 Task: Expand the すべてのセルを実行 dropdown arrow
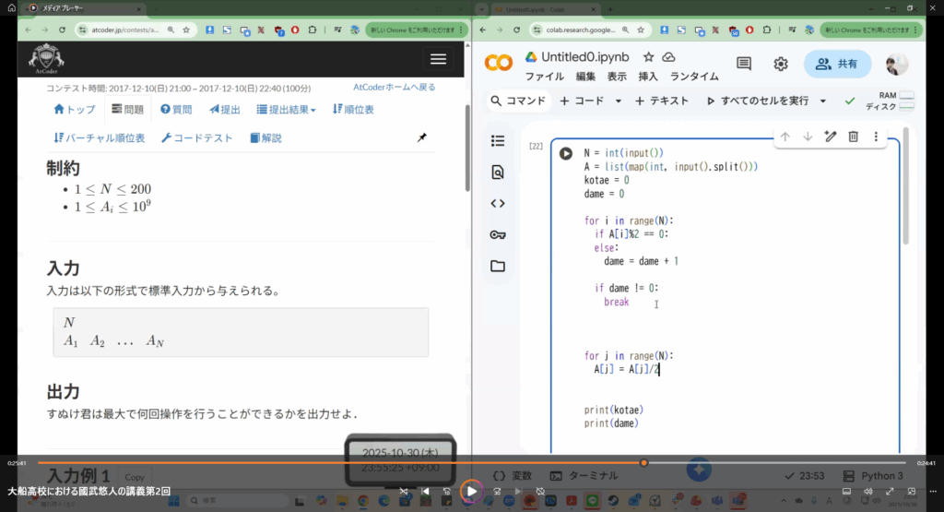point(823,101)
